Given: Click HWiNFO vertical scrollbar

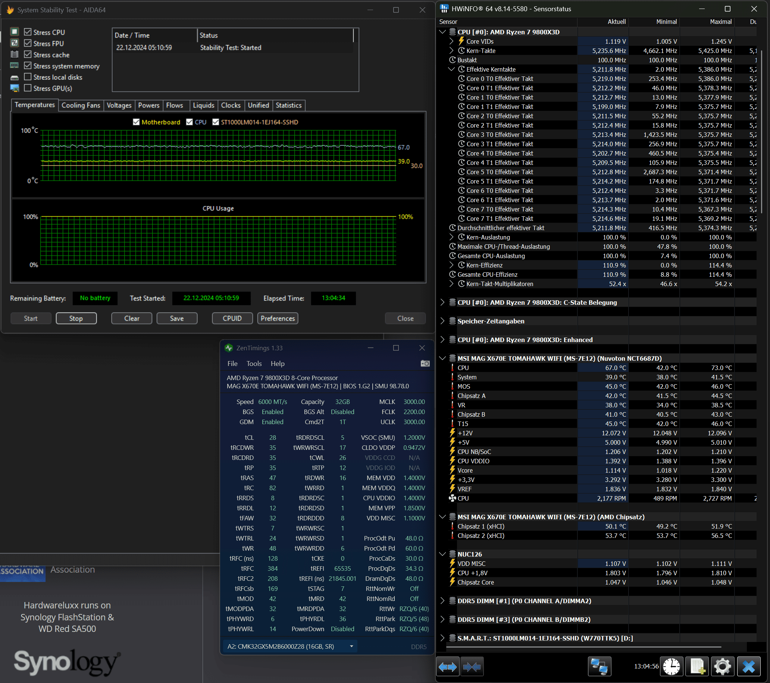Looking at the screenshot, I should (762, 132).
